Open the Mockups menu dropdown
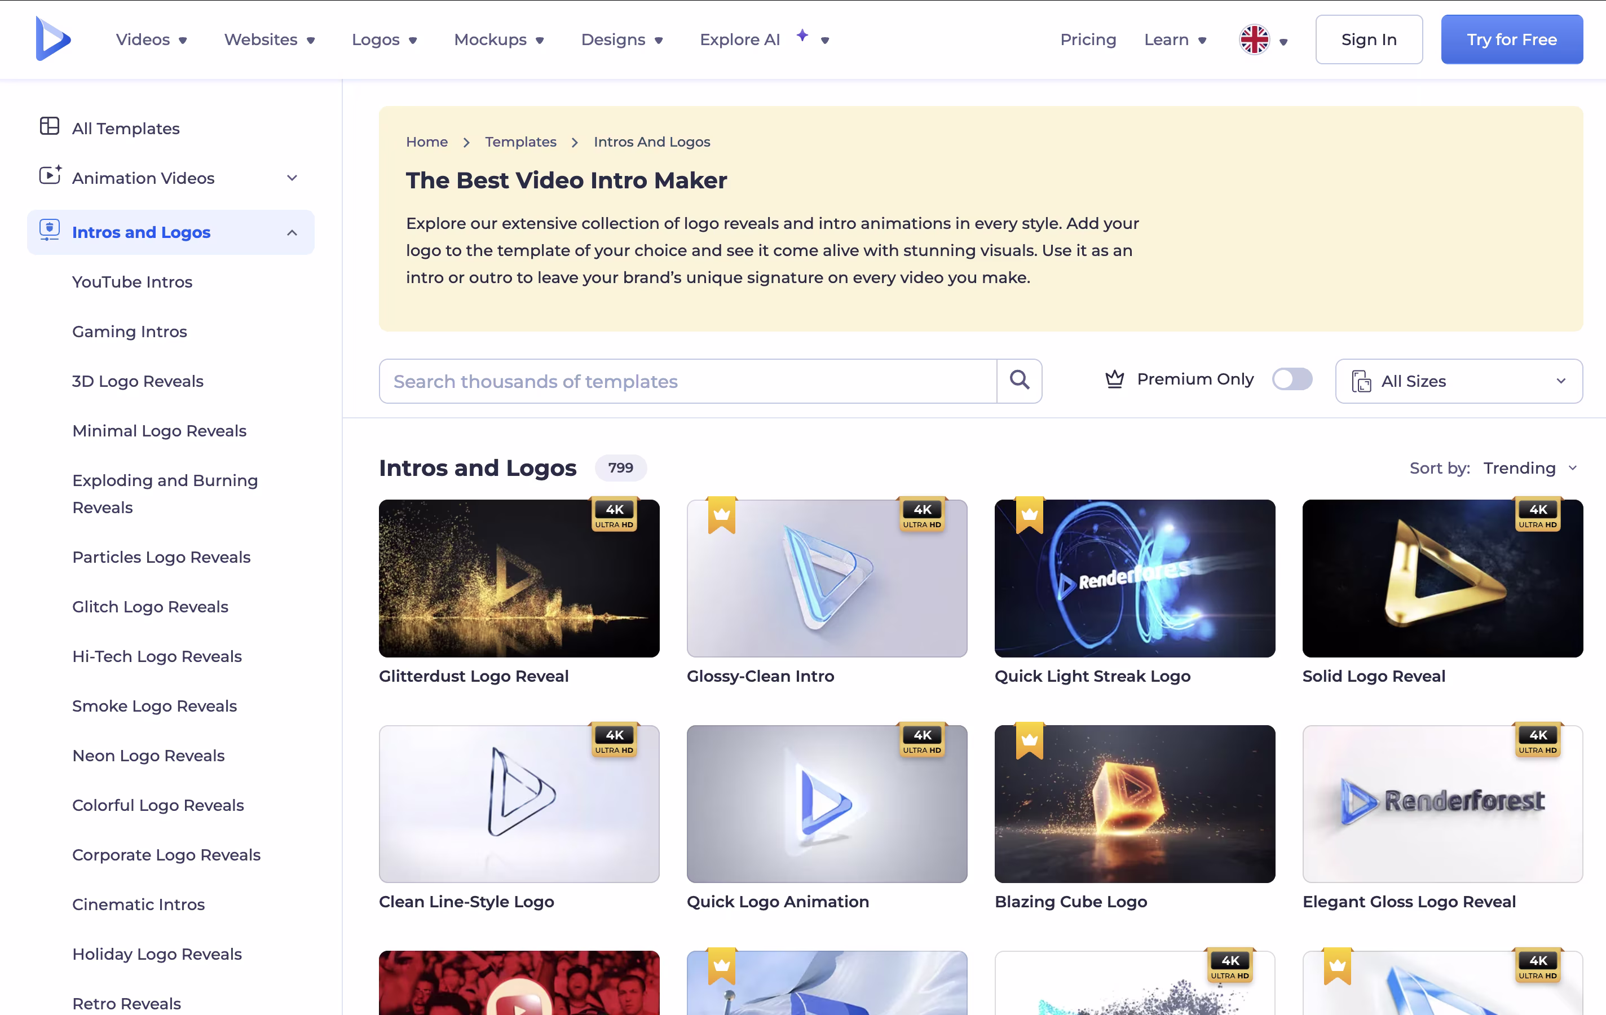 [499, 40]
